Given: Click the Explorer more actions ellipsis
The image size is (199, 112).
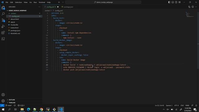Looking at the screenshot, I should [39, 7].
